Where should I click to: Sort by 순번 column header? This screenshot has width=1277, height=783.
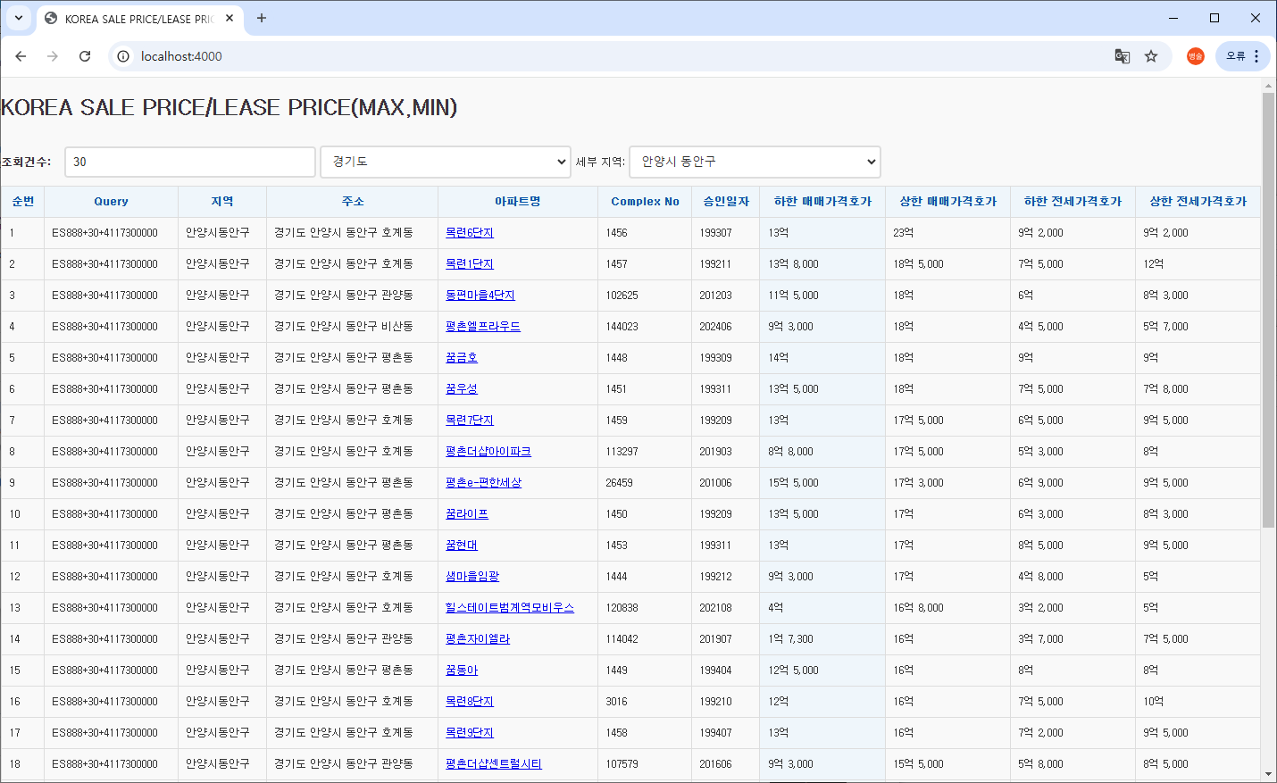click(x=23, y=202)
